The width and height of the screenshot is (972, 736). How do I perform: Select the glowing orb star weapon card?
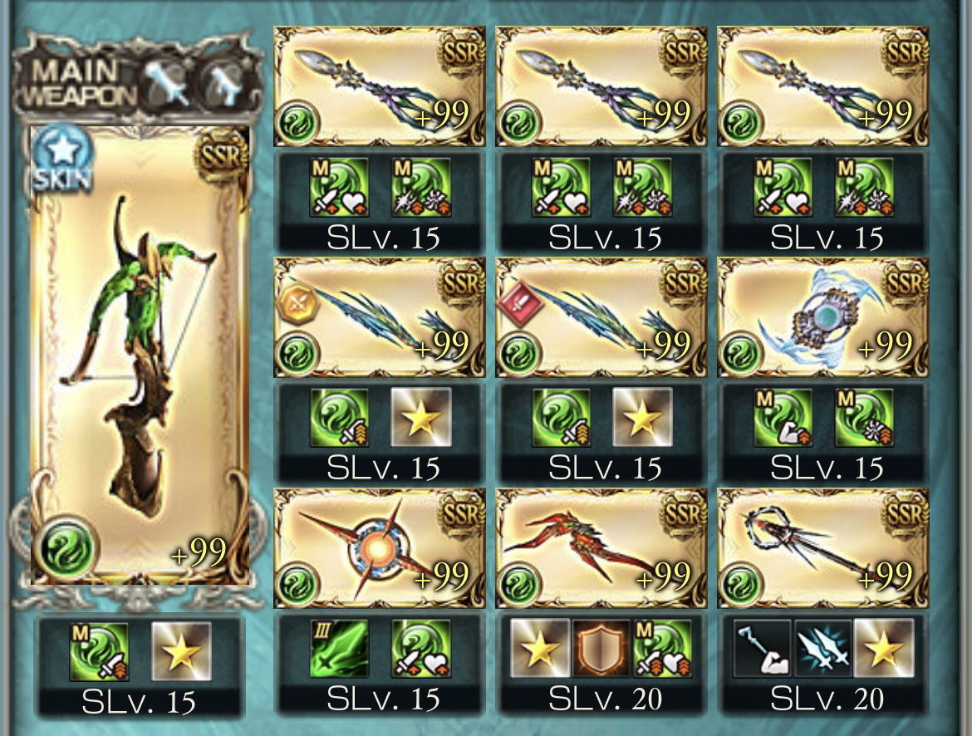pyautogui.click(x=380, y=548)
